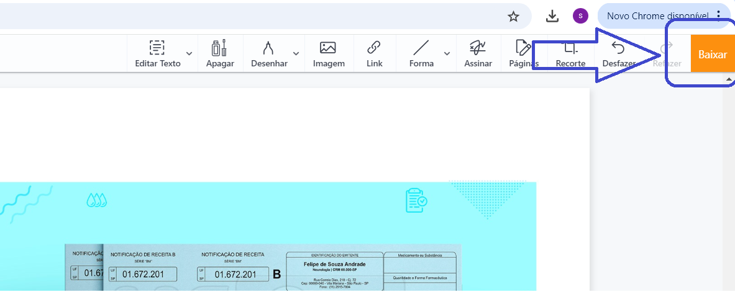
Task: Select the Apagar eraser tool
Action: 220,54
